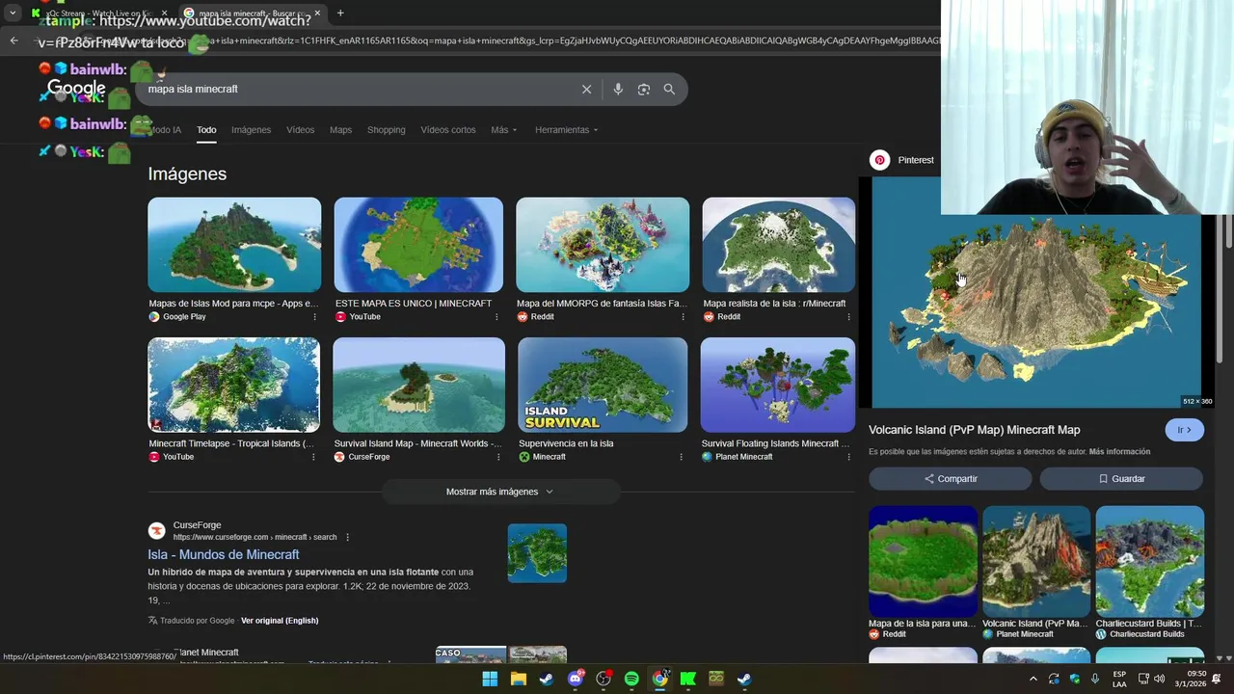Open the Vídeos cortos tab
1234x694 pixels.
click(x=448, y=130)
